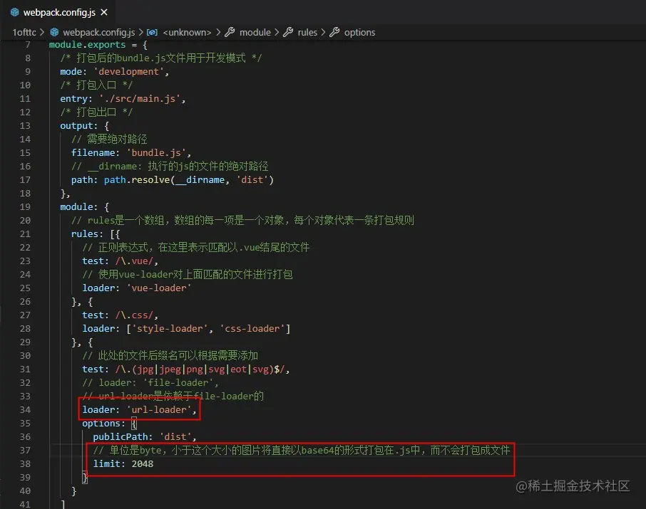Image resolution: width=646 pixels, height=509 pixels.
Task: Click line number 35 in the gutter
Action: [25, 423]
